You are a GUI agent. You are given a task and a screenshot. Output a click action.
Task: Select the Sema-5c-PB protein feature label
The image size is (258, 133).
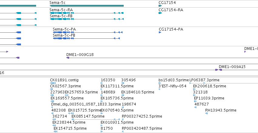pos(64,35)
